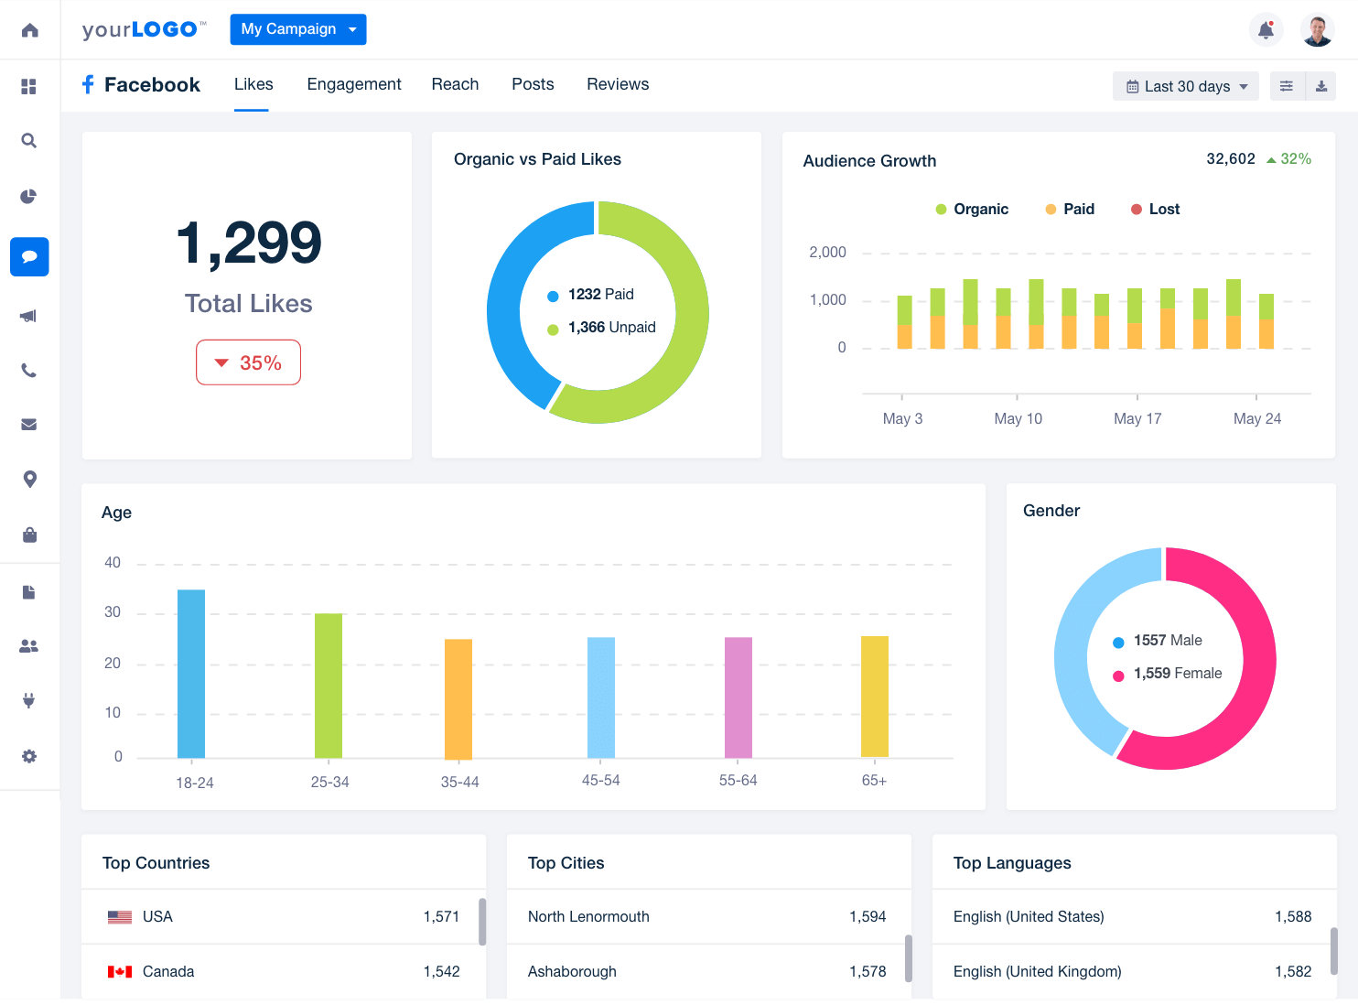Click the Canada flag icon
The image size is (1358, 1005).
click(120, 972)
